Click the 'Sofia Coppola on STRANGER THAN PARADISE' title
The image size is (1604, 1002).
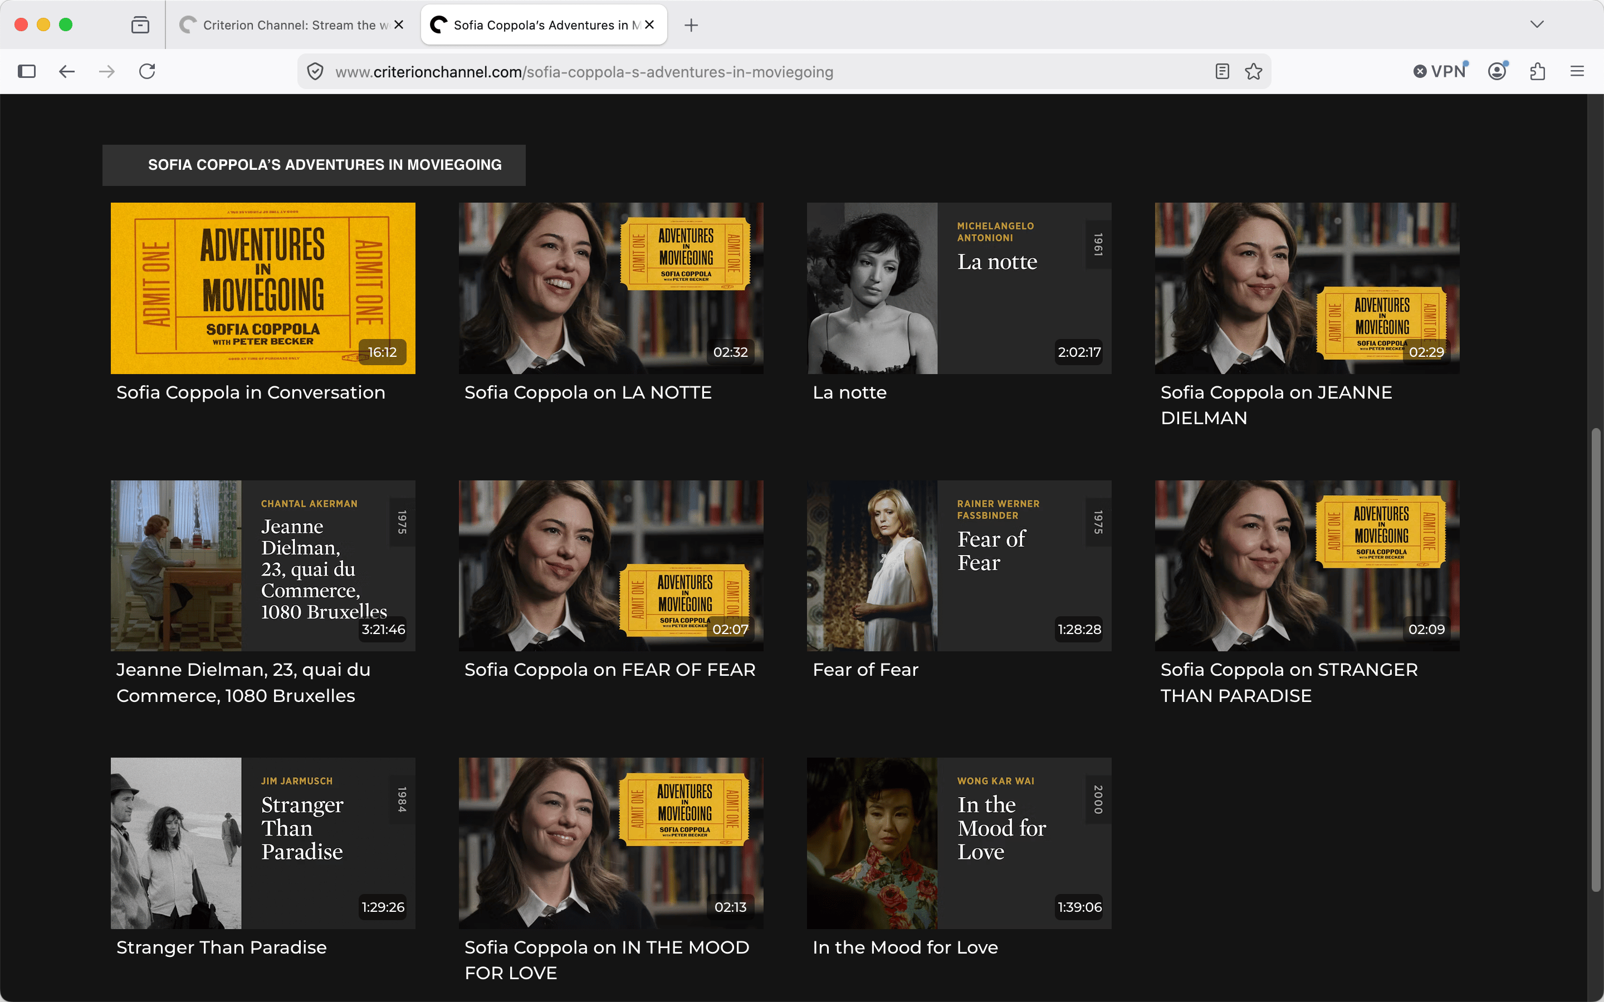click(1289, 682)
